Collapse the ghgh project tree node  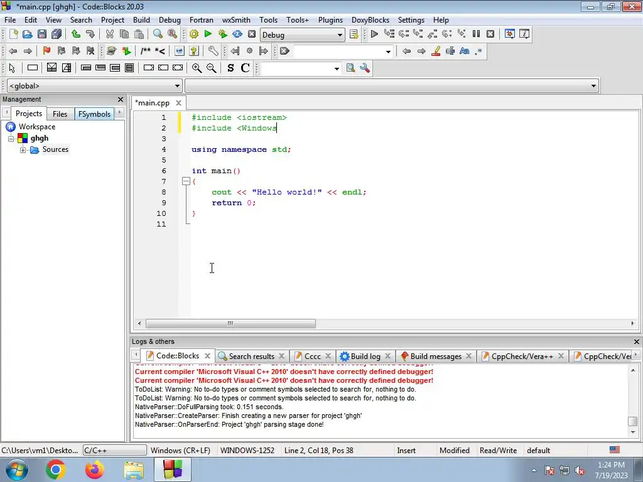pyautogui.click(x=11, y=139)
